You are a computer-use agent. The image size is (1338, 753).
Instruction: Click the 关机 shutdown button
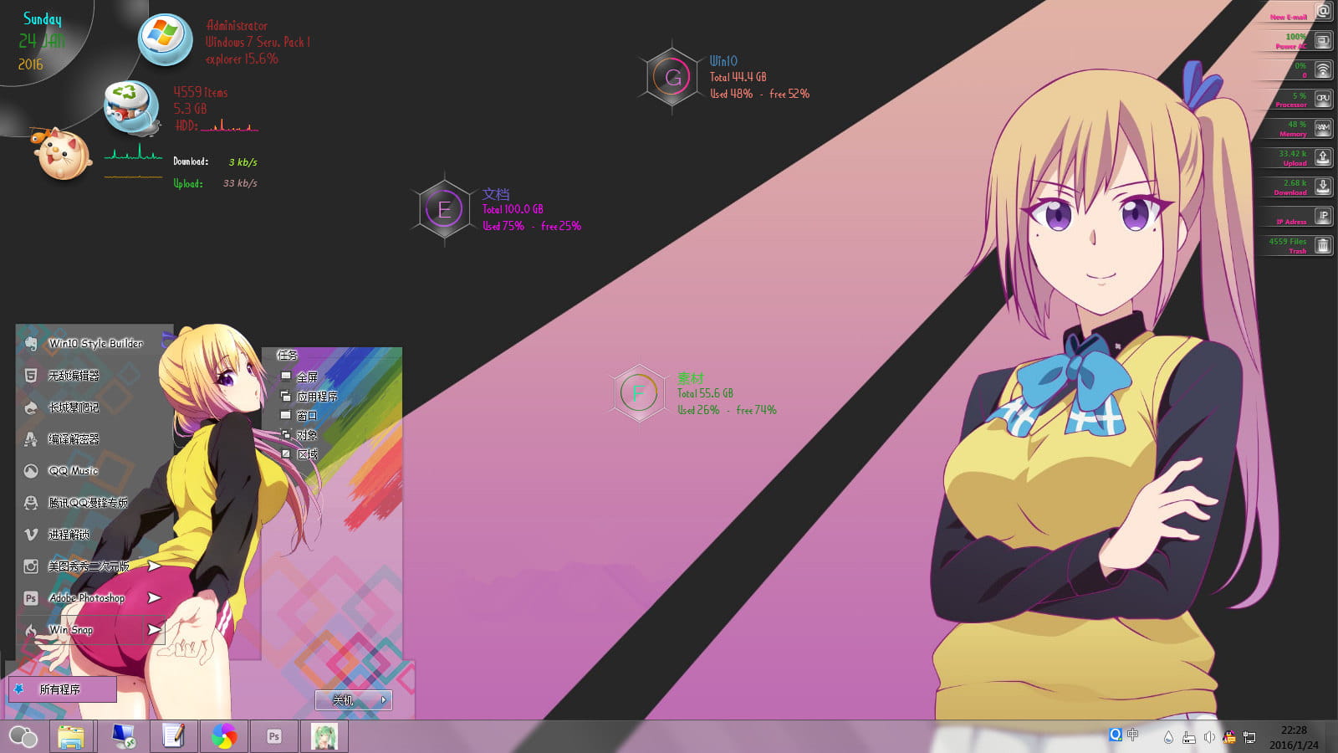344,700
